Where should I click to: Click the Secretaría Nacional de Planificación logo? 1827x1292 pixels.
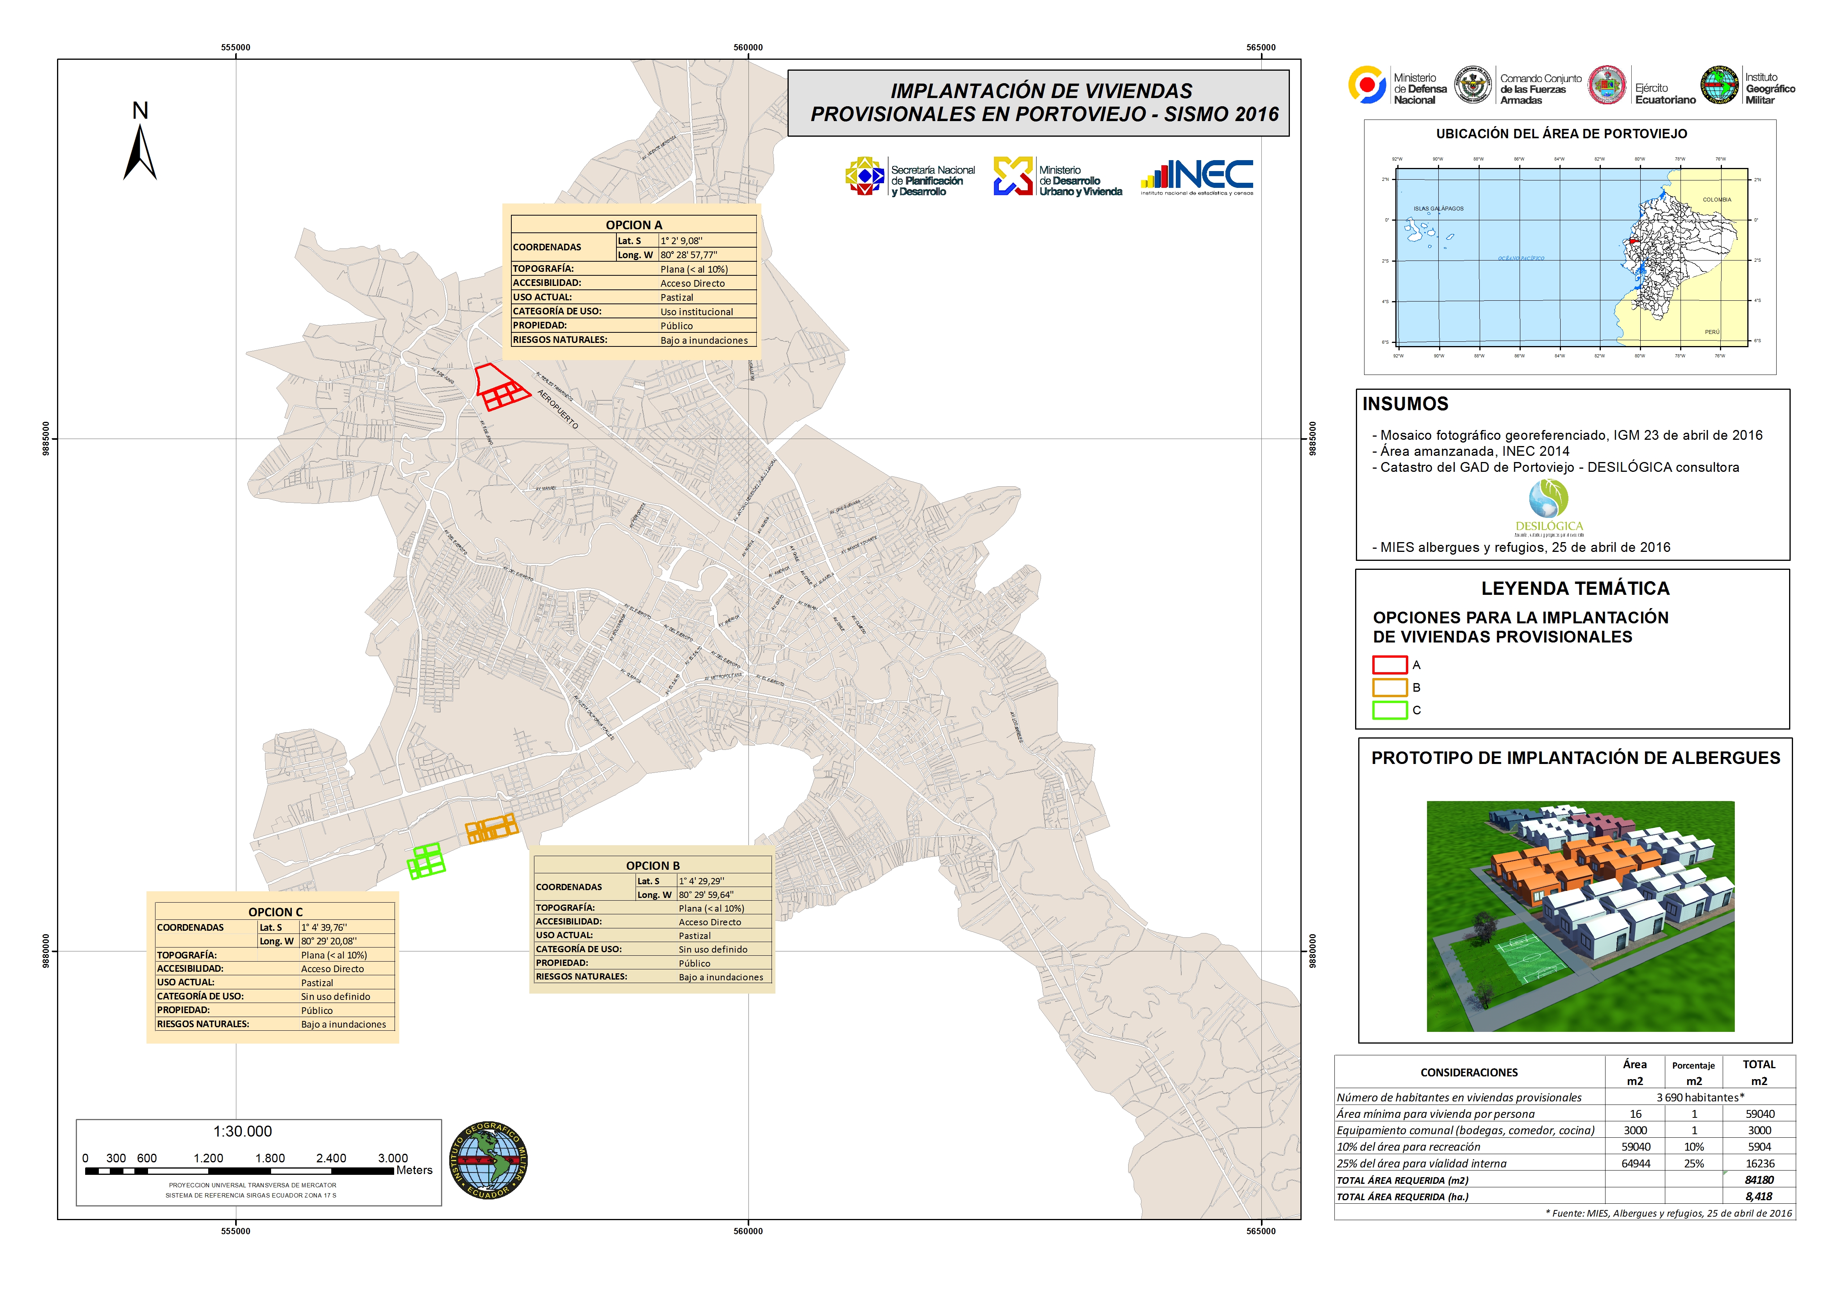click(x=865, y=176)
